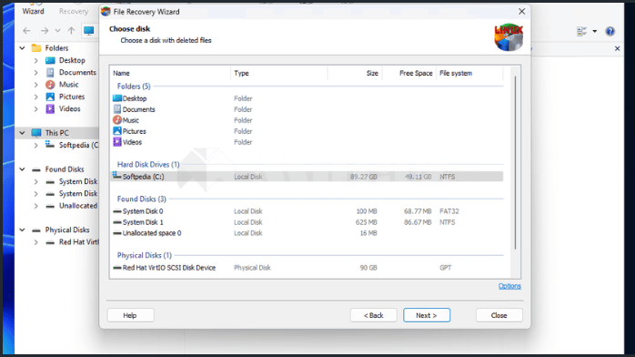Image resolution: width=635 pixels, height=357 pixels.
Task: Click the Close button in wizard footer
Action: pyautogui.click(x=499, y=315)
